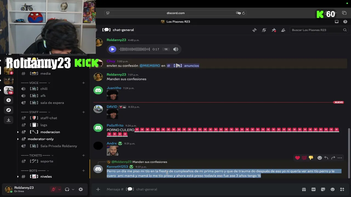Open attachment plus button in message bar

[98, 189]
